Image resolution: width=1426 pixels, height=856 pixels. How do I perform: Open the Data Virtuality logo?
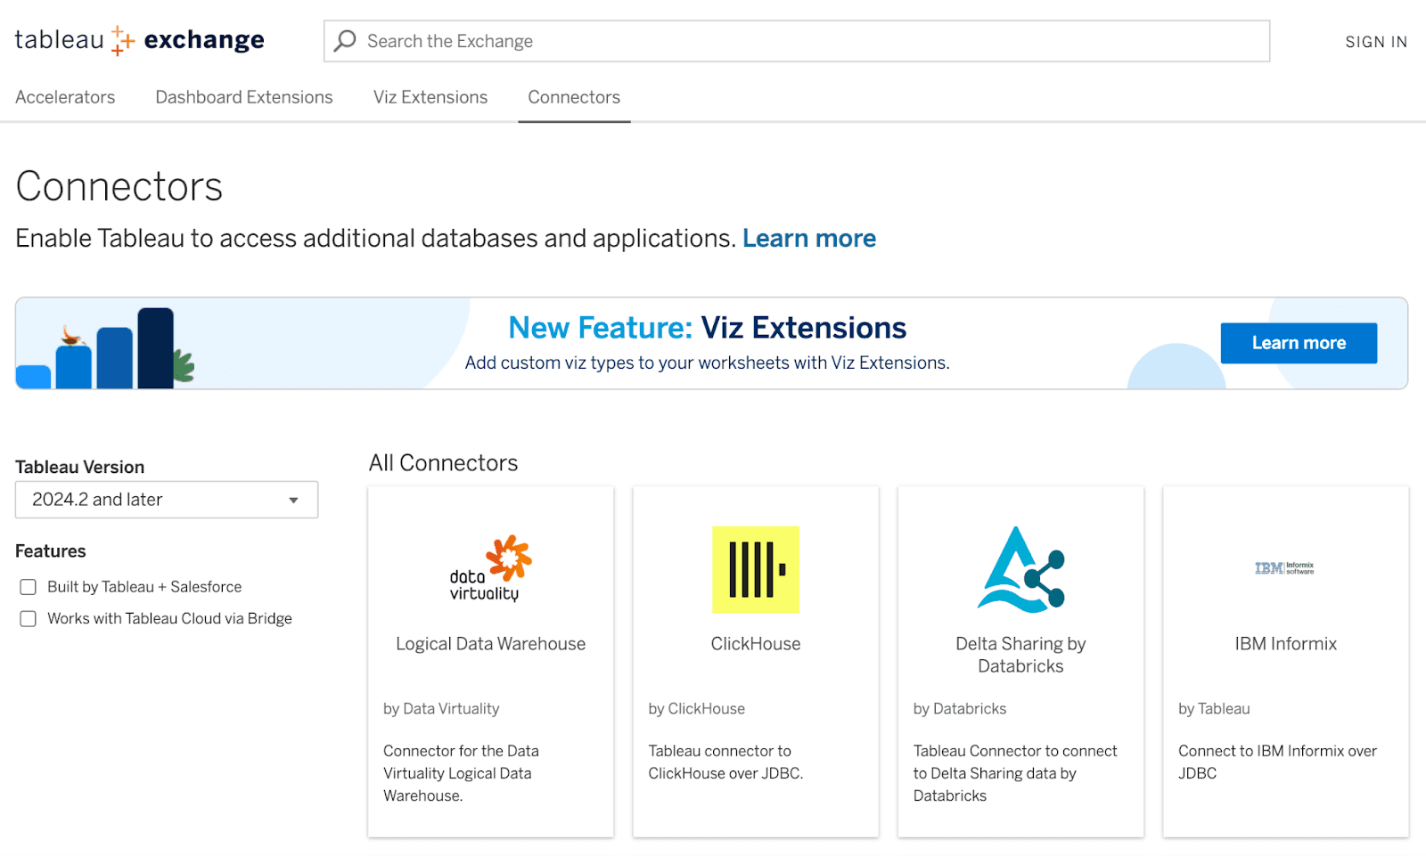point(490,568)
